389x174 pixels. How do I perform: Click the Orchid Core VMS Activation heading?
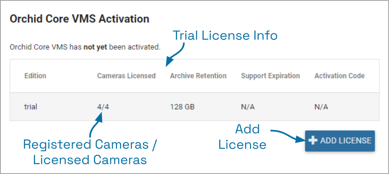click(79, 19)
